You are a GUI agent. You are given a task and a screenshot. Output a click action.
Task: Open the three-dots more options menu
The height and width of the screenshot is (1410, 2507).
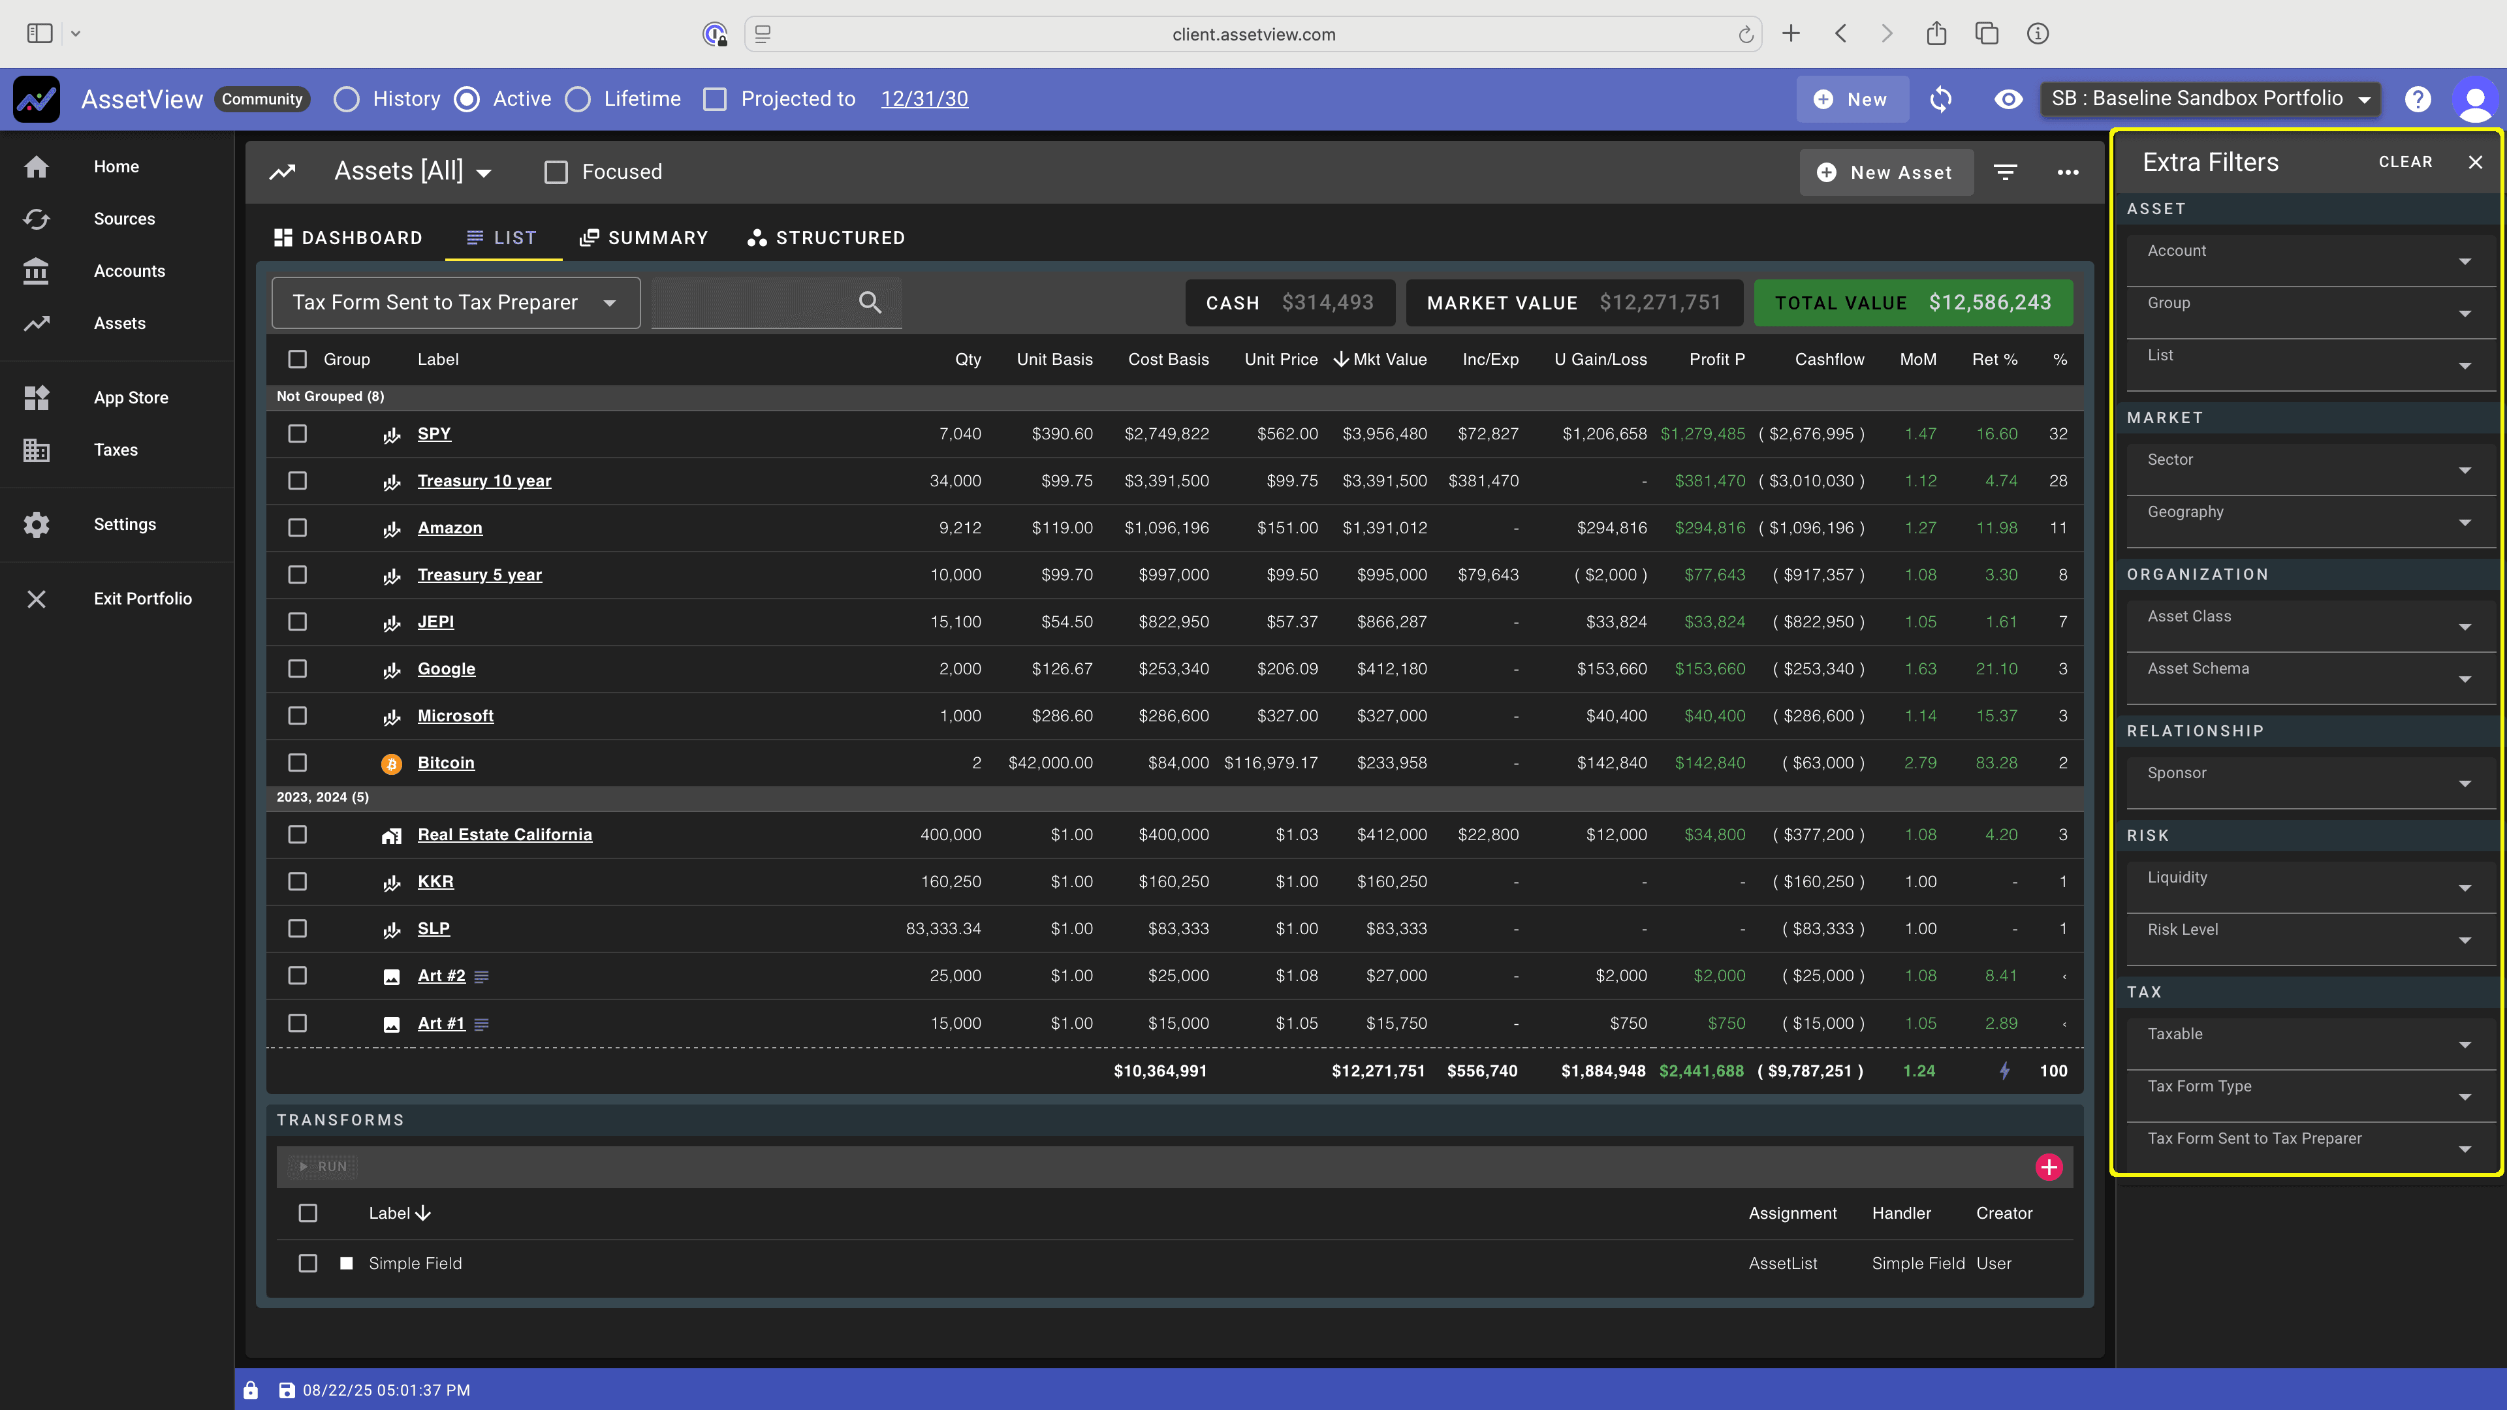pos(2068,172)
